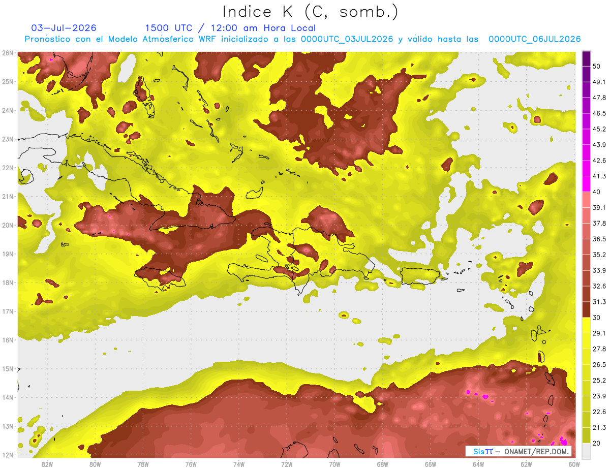Screen dimensions: 610x471
Task: Click the '40' value on the color scale
Action: [x=597, y=192]
